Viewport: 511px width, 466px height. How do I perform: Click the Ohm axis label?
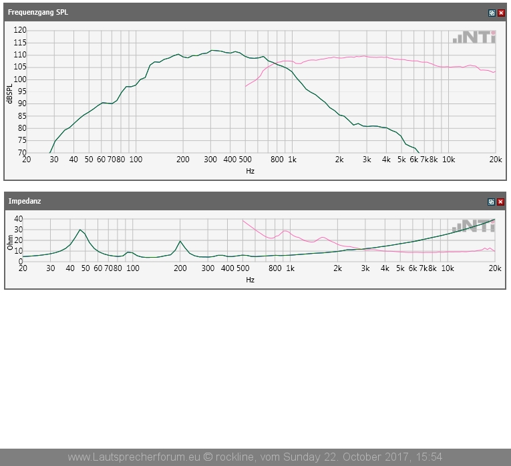10,241
